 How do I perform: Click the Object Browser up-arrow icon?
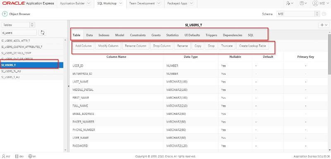5,14
